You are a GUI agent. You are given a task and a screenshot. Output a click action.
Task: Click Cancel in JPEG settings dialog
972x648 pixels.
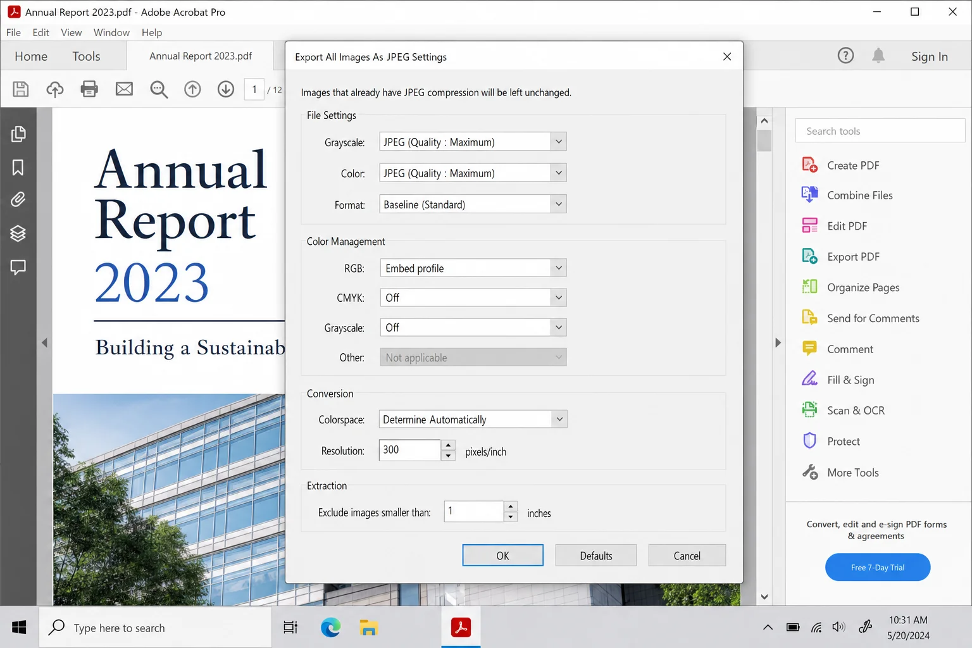pos(687,555)
